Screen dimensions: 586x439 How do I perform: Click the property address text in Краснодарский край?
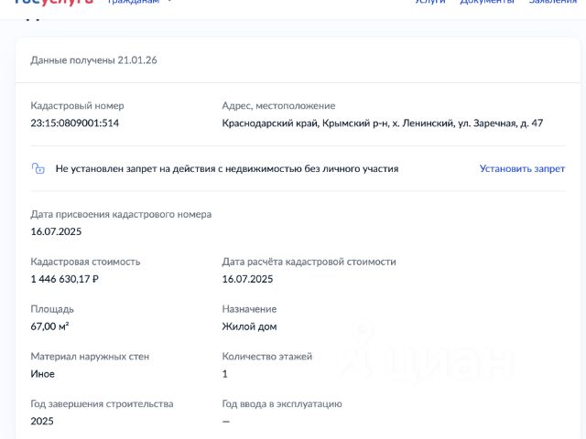[x=383, y=123]
